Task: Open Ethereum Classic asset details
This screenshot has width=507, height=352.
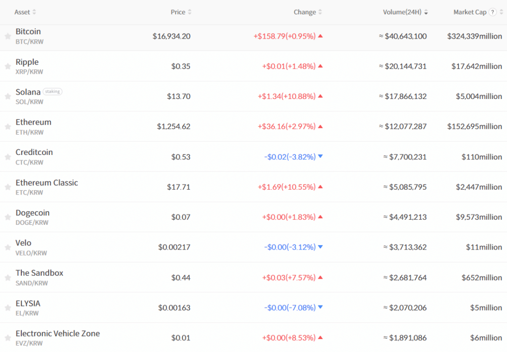Action: tap(47, 183)
